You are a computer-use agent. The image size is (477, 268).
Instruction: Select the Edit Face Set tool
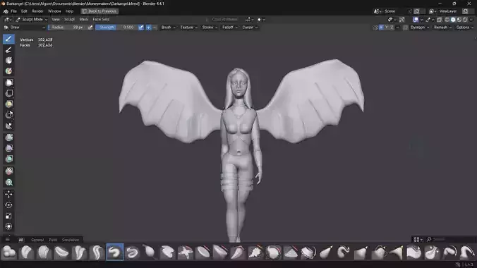point(8,171)
